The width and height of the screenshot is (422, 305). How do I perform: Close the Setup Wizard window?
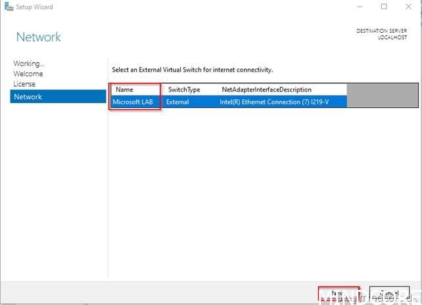408,7
